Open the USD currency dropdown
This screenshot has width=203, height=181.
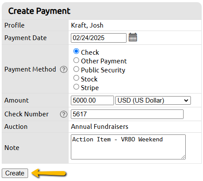coord(153,100)
